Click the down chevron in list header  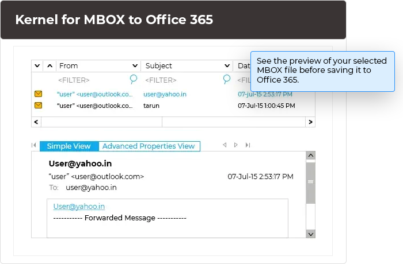coord(37,66)
